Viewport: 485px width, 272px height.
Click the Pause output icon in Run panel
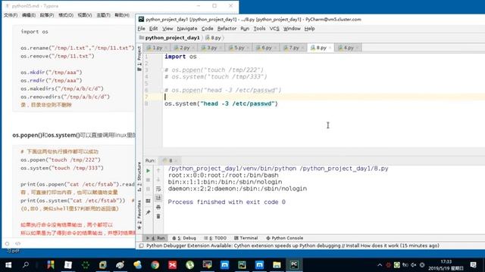pos(149,189)
